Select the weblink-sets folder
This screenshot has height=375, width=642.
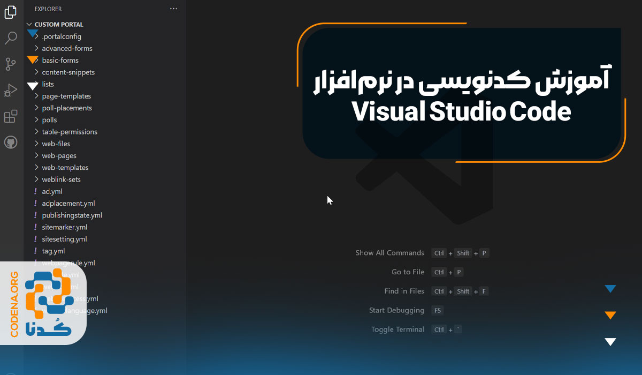point(61,179)
